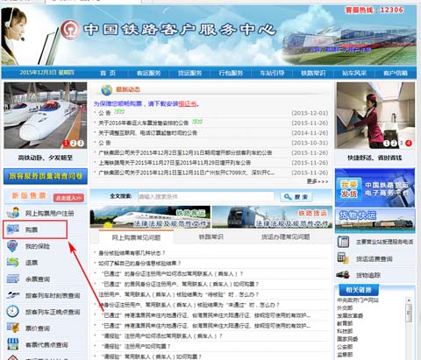
Task: Open the 教育部 related link
Action: pos(345,323)
